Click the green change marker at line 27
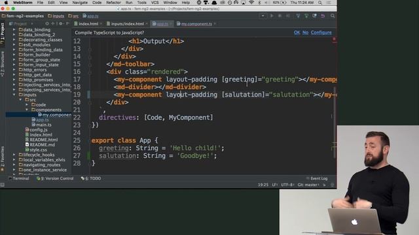This screenshot has width=419, height=235. point(89,155)
